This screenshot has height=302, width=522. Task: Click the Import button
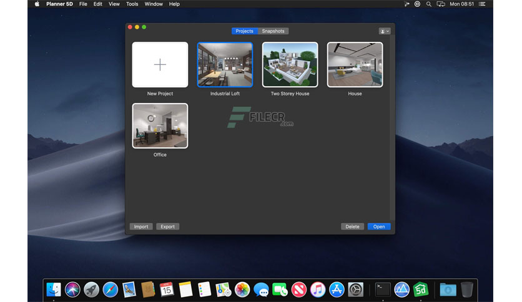coord(141,226)
